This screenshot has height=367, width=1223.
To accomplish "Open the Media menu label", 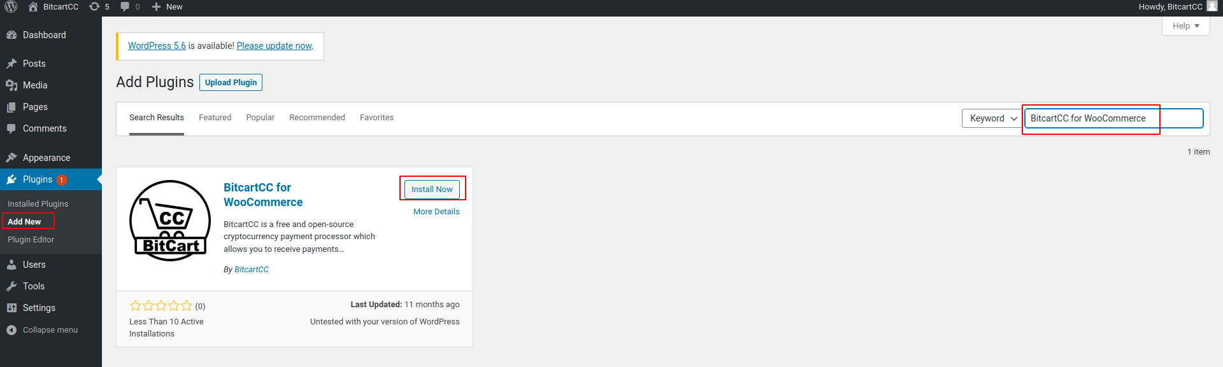I will (35, 85).
